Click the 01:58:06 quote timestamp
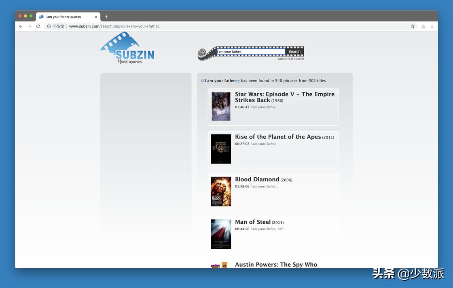 tap(242, 187)
